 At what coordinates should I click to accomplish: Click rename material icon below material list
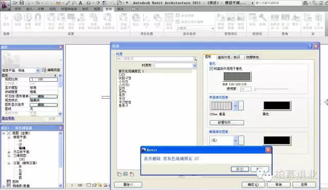[126, 174]
